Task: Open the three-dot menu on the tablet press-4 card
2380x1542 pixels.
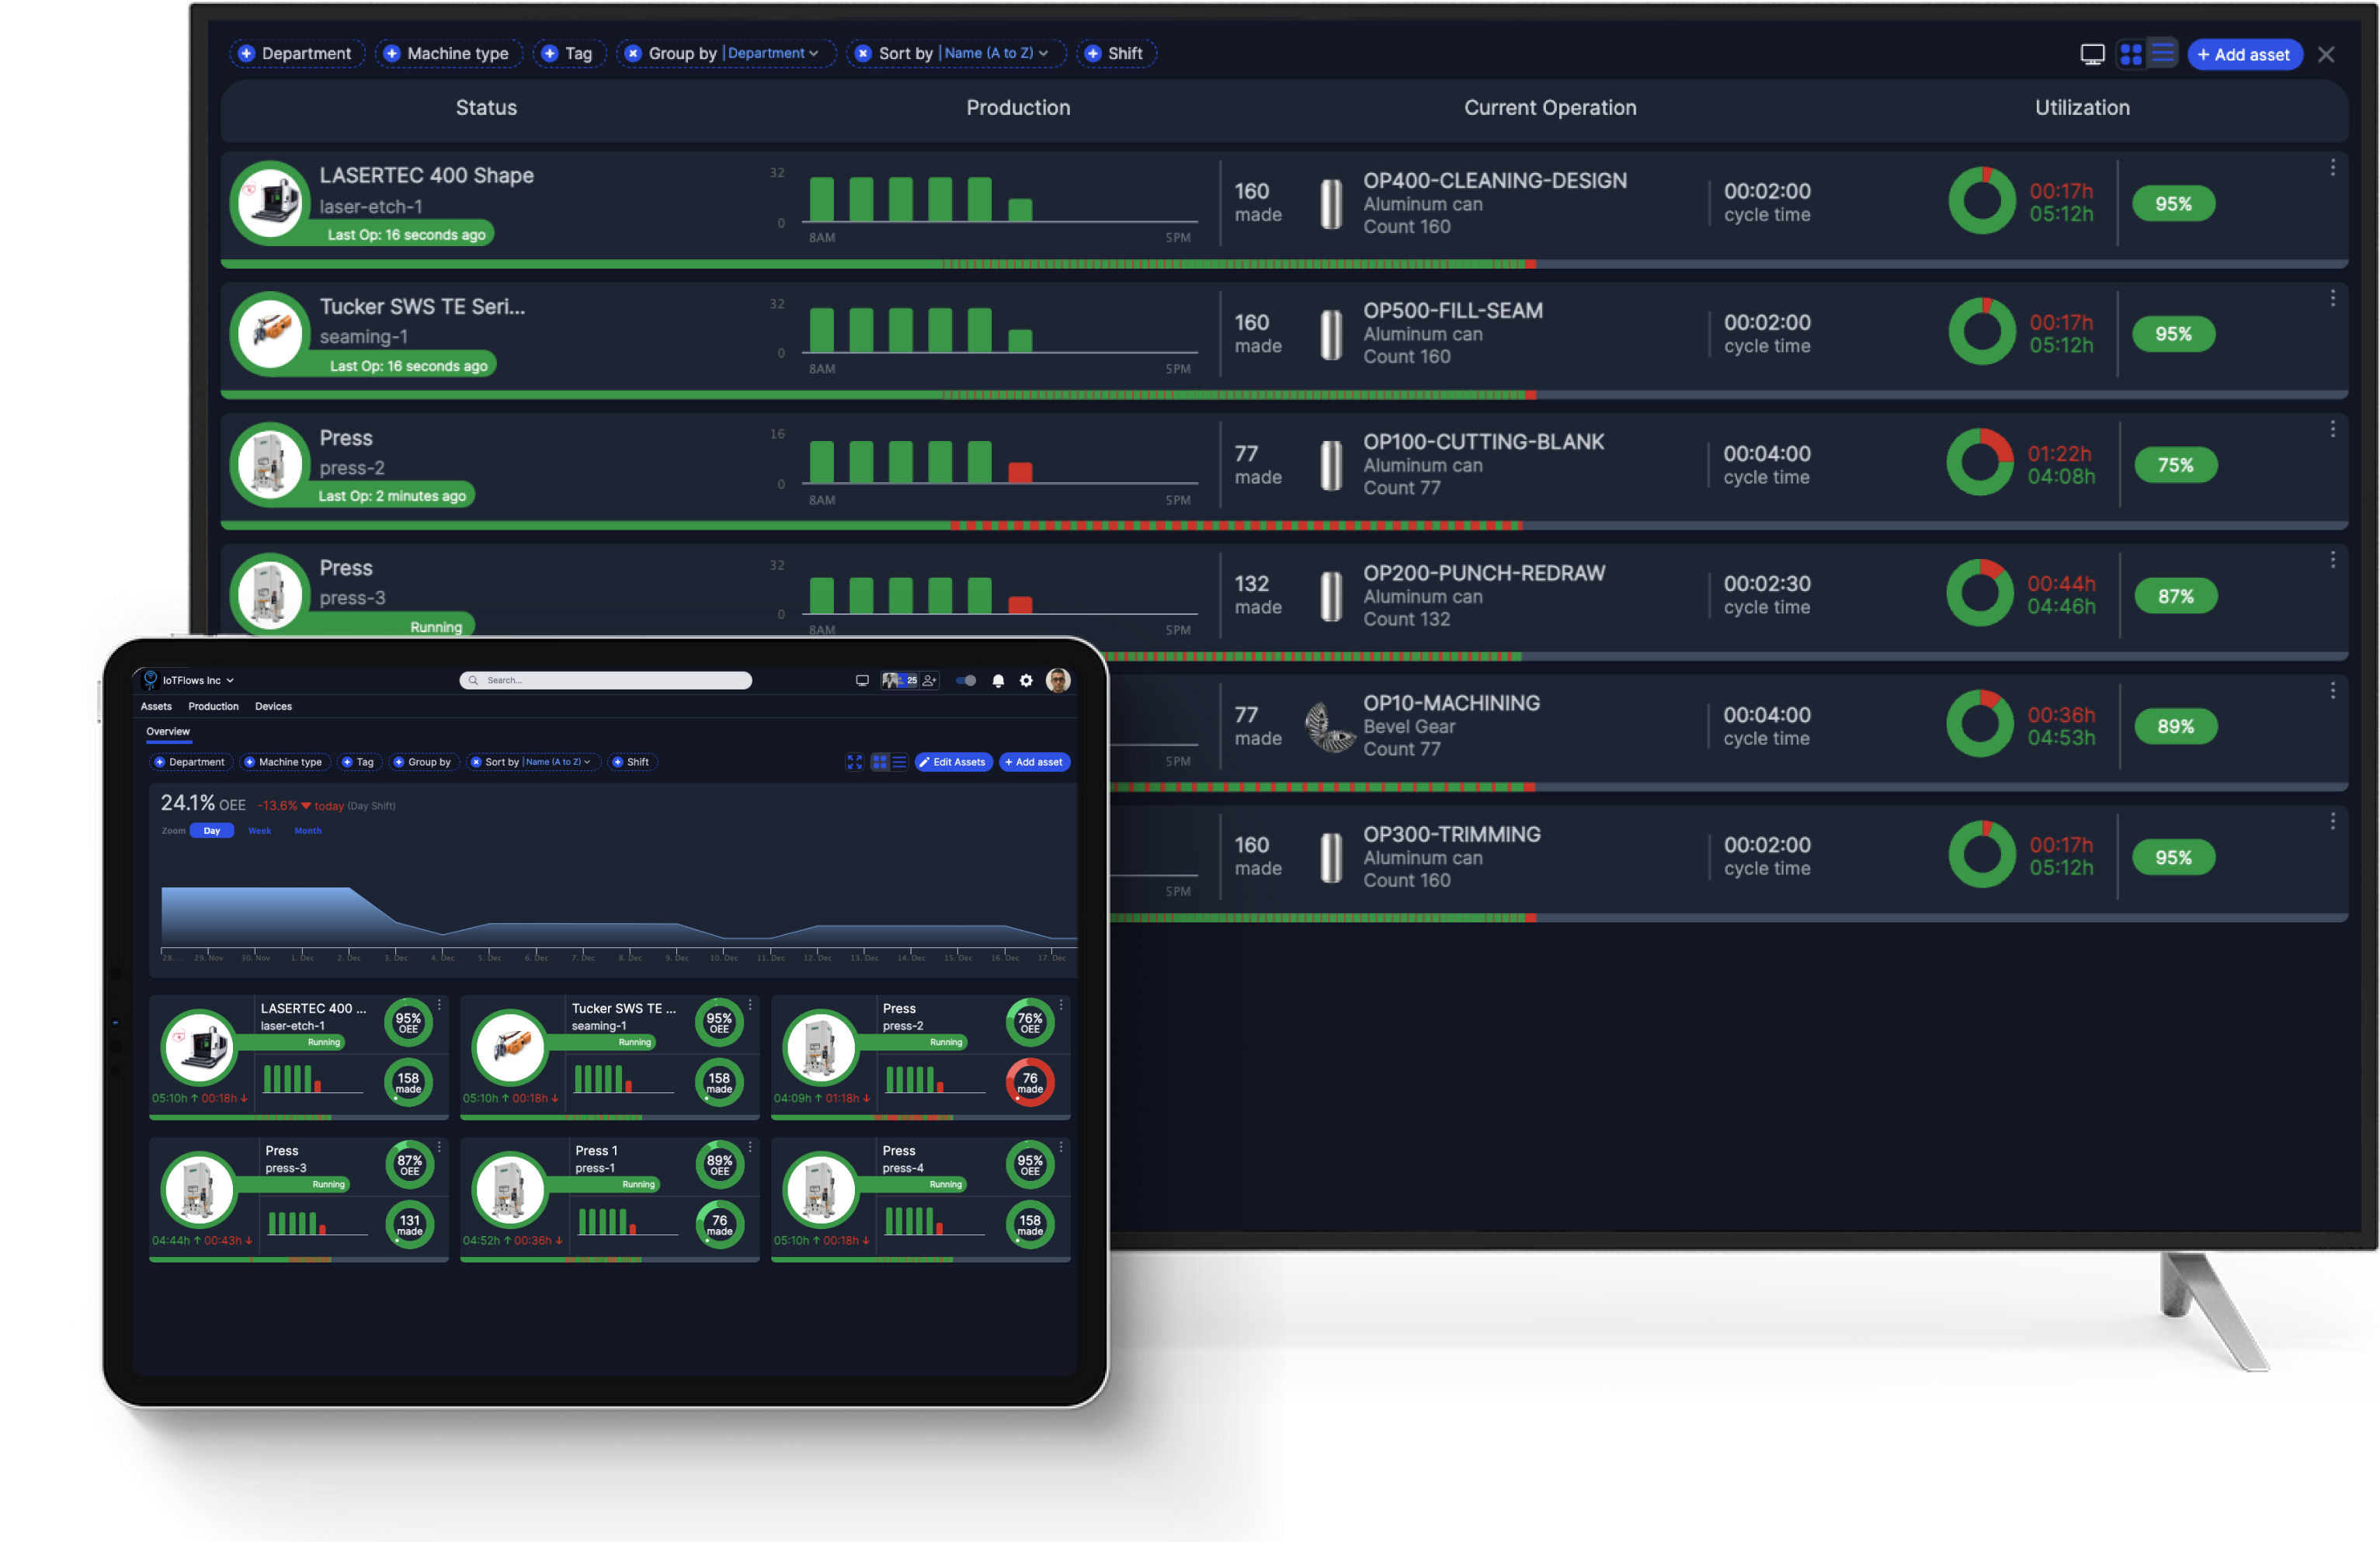Action: point(1061,1148)
